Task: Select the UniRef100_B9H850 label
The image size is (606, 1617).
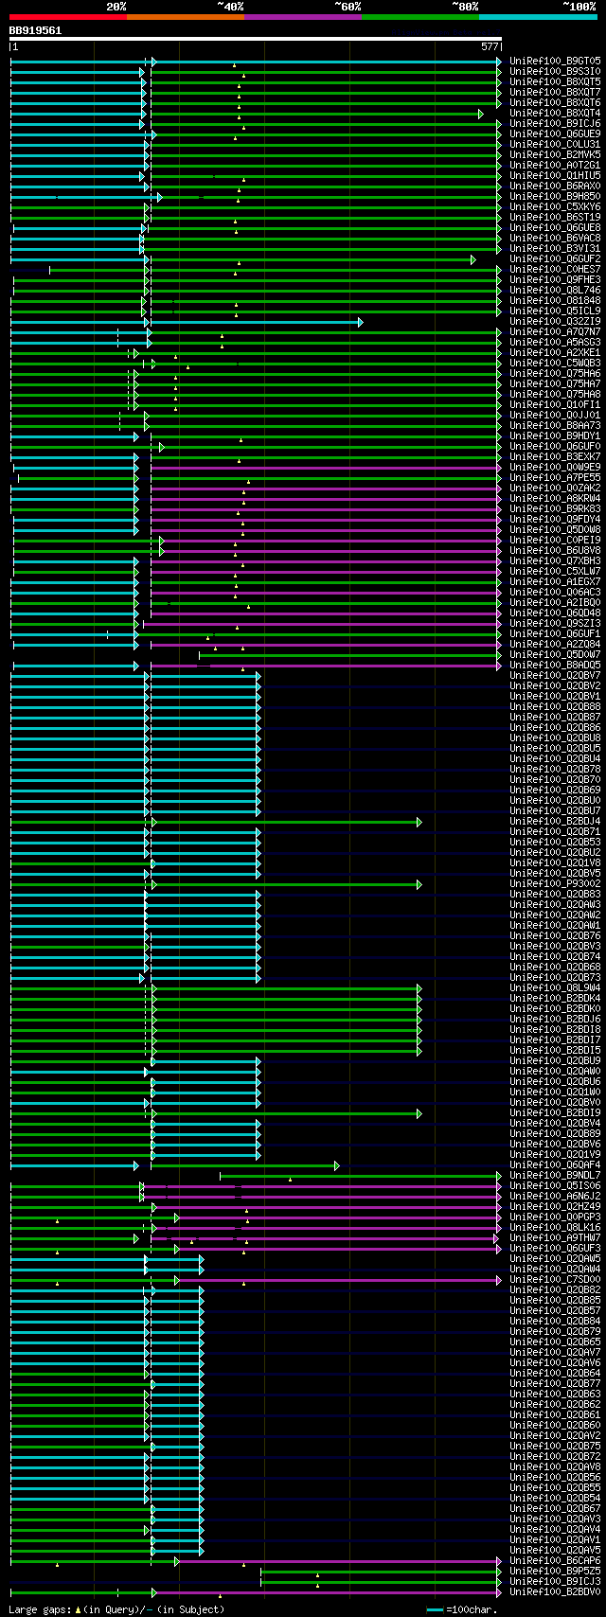Action: (x=555, y=197)
